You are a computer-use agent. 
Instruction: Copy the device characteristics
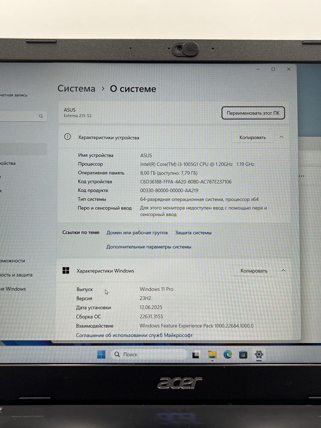(253, 137)
